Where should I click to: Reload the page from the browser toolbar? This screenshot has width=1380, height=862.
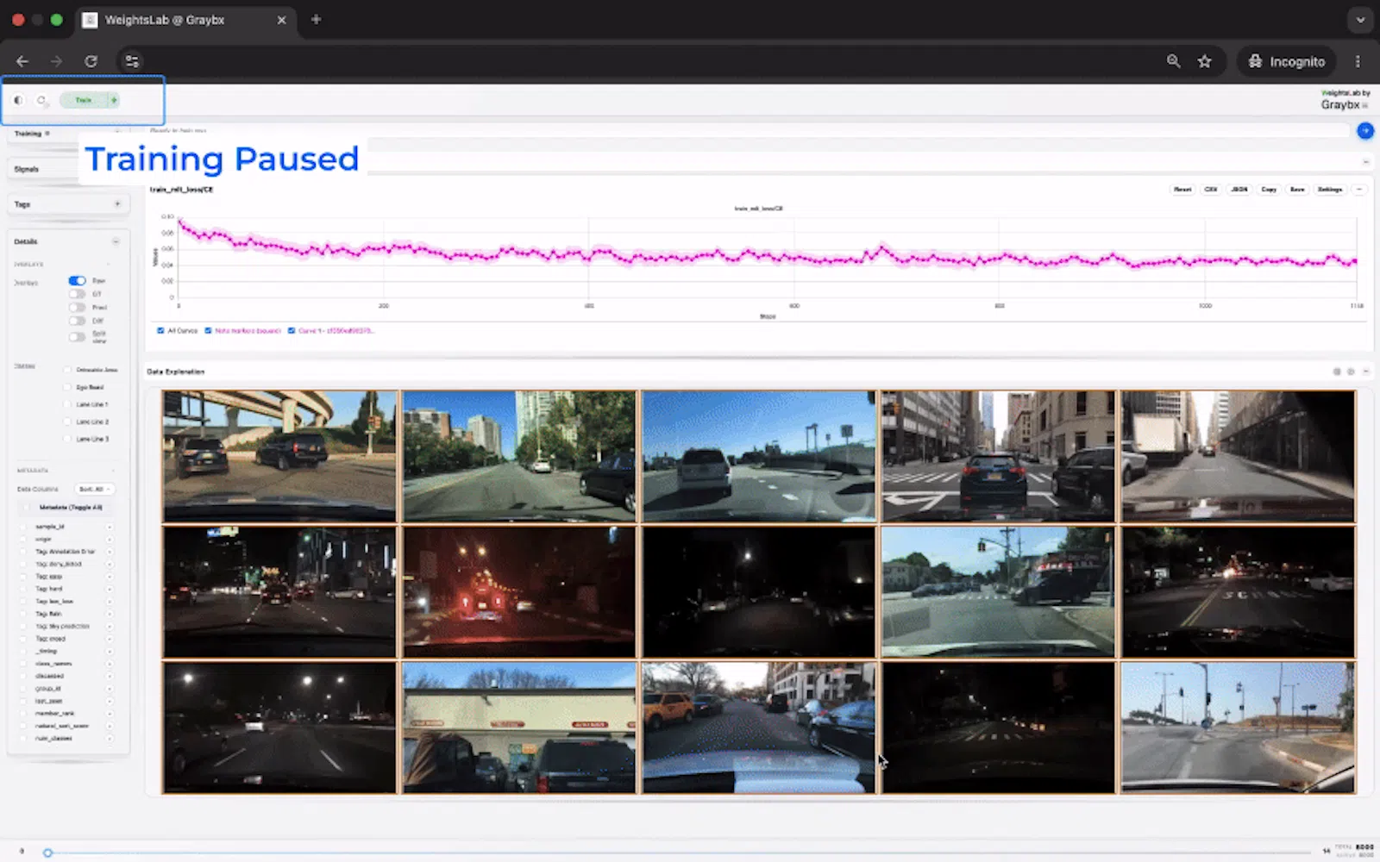click(x=91, y=61)
